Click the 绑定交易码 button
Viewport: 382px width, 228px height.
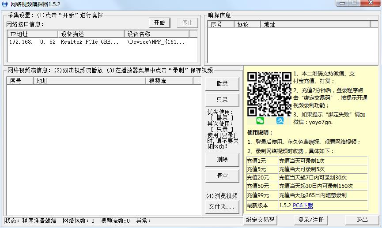pyautogui.click(x=260, y=220)
